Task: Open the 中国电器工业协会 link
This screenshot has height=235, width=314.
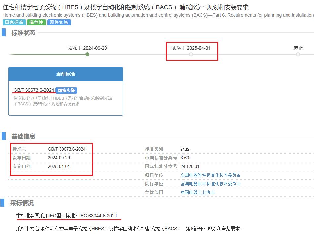Action: pyautogui.click(x=198, y=192)
